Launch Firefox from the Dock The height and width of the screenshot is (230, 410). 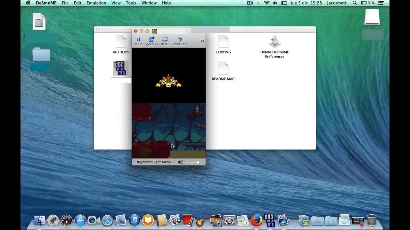pyautogui.click(x=256, y=220)
